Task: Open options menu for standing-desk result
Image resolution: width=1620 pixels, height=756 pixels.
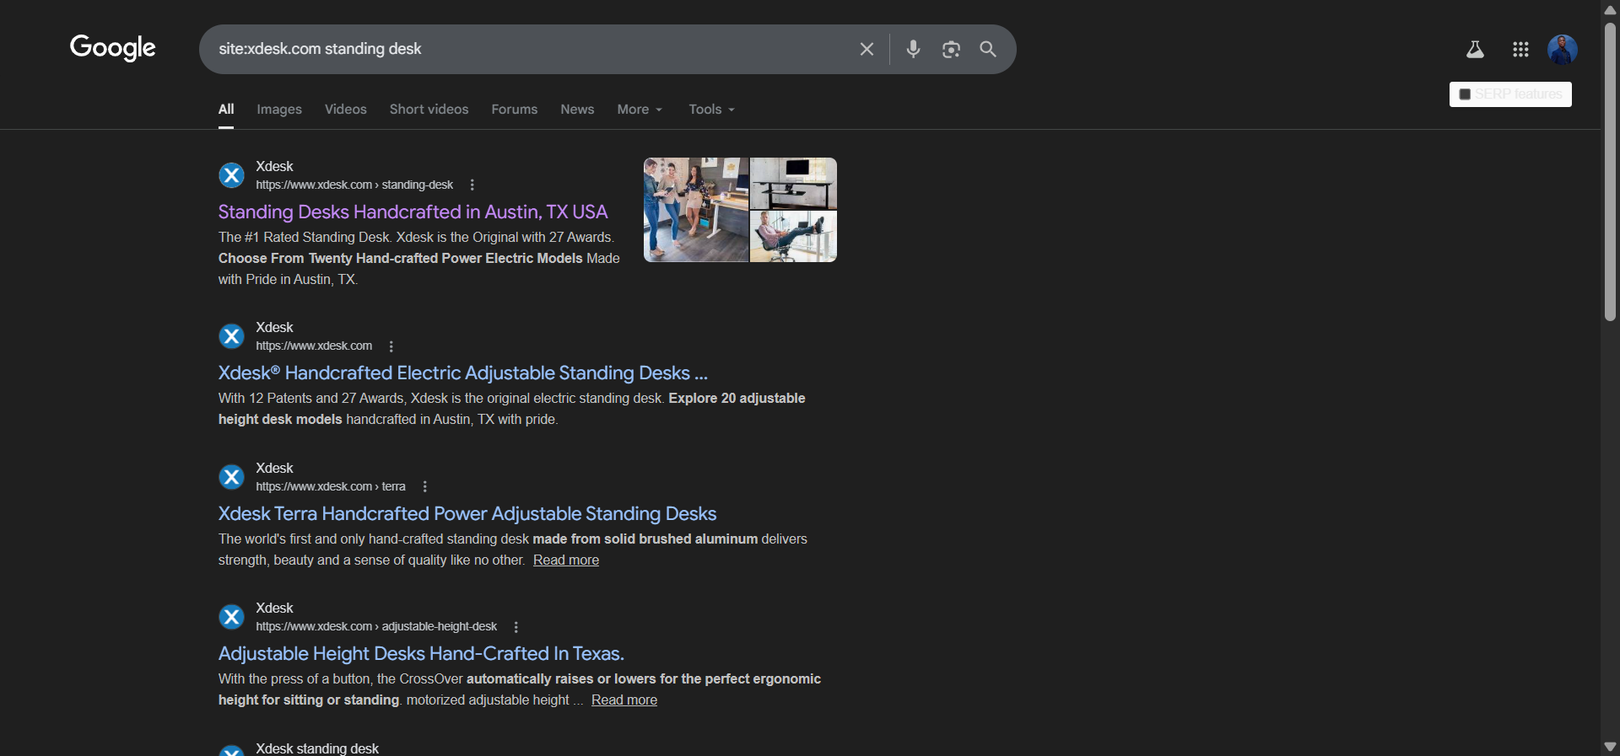Action: pos(472,185)
